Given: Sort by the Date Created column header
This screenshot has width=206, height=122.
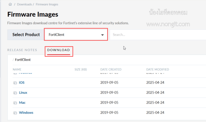Looking at the screenshot, I should click(x=111, y=69).
